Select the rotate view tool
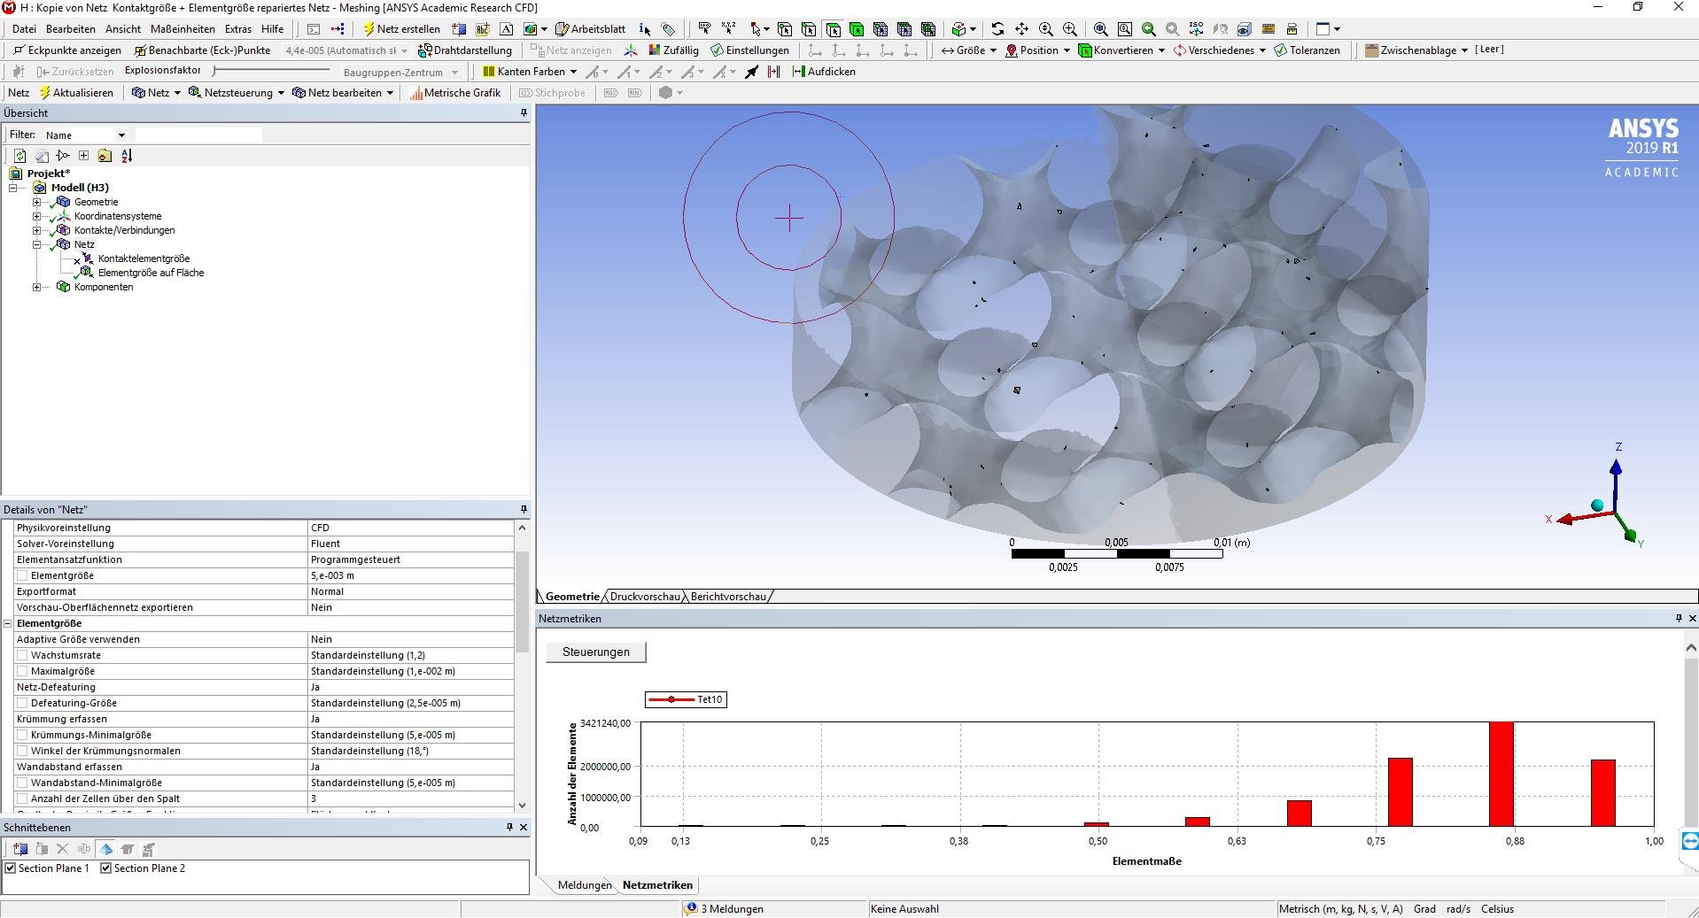Screen dimensions: 1699x918 [997, 29]
